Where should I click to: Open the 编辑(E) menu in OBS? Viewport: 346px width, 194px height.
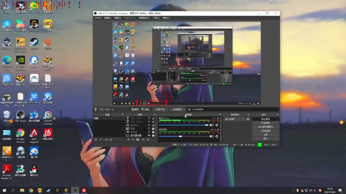(x=108, y=18)
